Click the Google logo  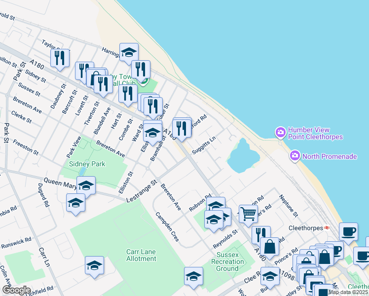(x=16, y=291)
